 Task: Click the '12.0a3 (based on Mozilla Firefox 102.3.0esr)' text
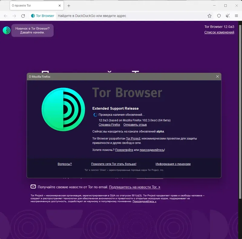click(128, 120)
